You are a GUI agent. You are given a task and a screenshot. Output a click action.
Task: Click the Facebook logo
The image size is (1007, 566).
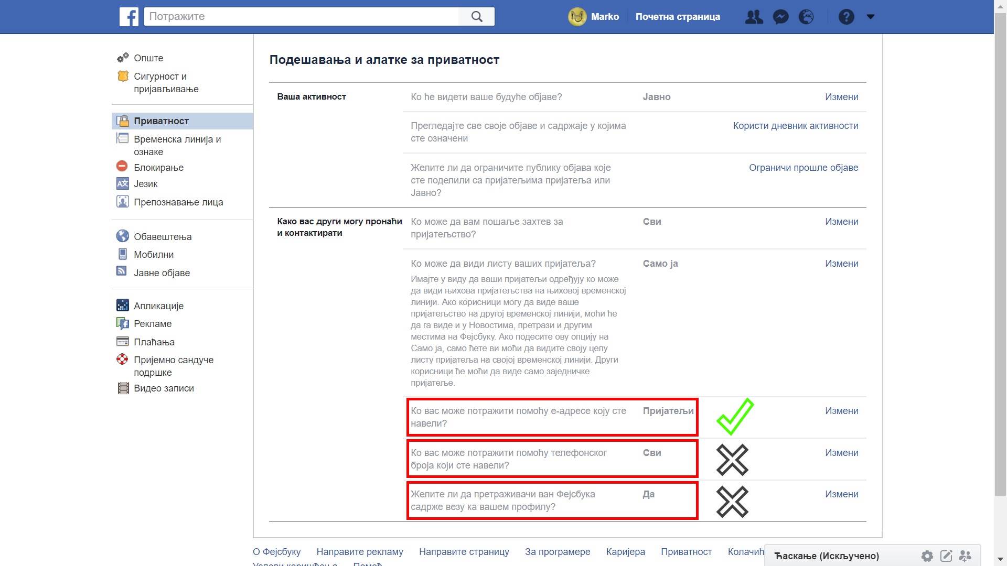coord(128,16)
